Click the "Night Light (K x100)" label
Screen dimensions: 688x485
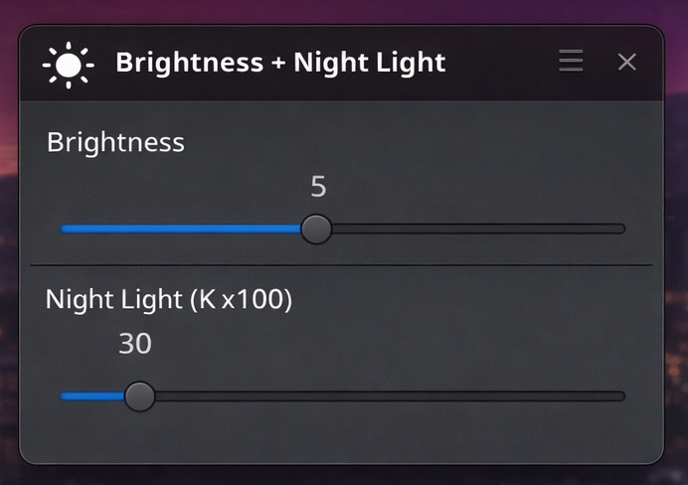tap(169, 299)
